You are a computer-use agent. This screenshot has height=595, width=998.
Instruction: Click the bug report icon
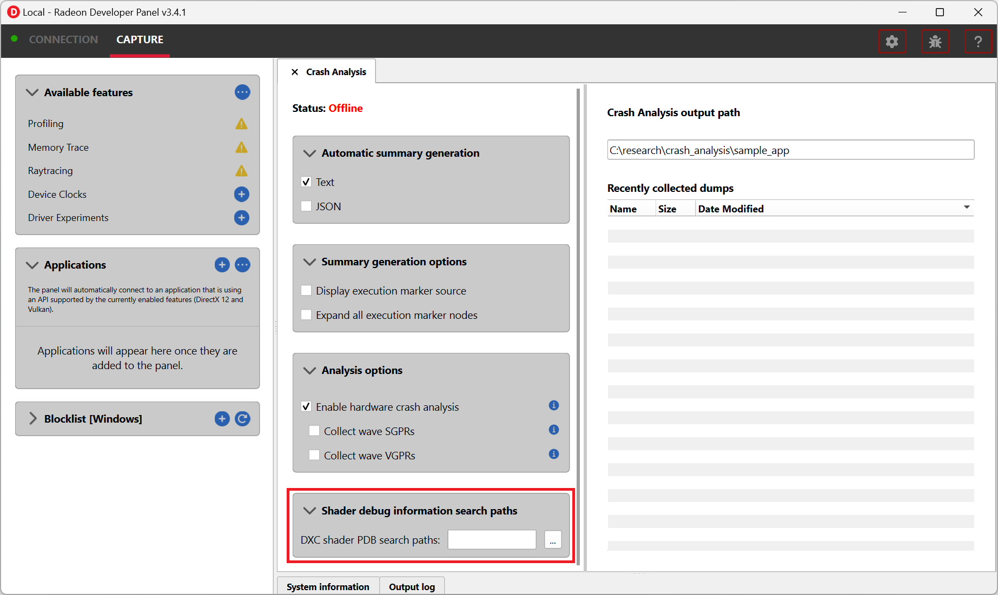935,42
